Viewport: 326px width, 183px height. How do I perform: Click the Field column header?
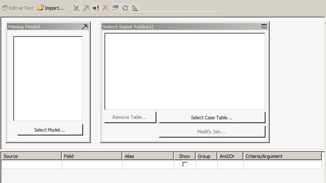[x=92, y=156]
